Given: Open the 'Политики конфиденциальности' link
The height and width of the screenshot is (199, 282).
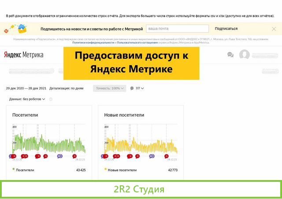Looking at the screenshot, I should click(x=93, y=43).
